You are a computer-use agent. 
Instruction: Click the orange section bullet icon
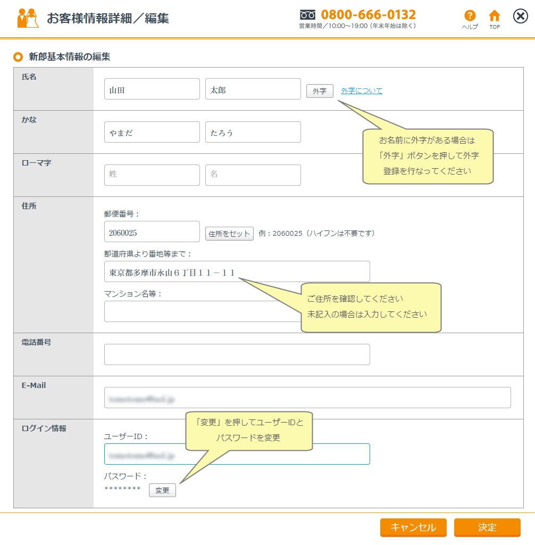(18, 57)
